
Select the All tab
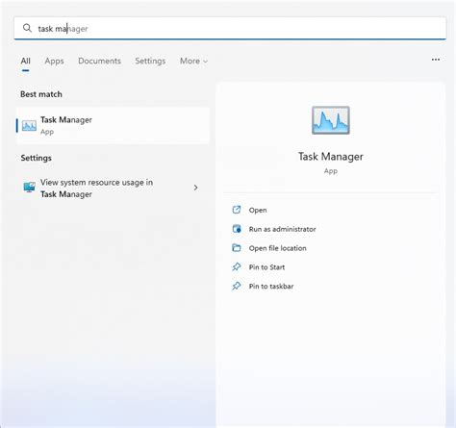click(26, 61)
